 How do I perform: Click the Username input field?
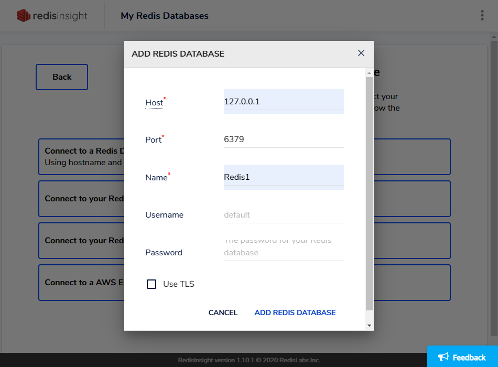point(284,215)
